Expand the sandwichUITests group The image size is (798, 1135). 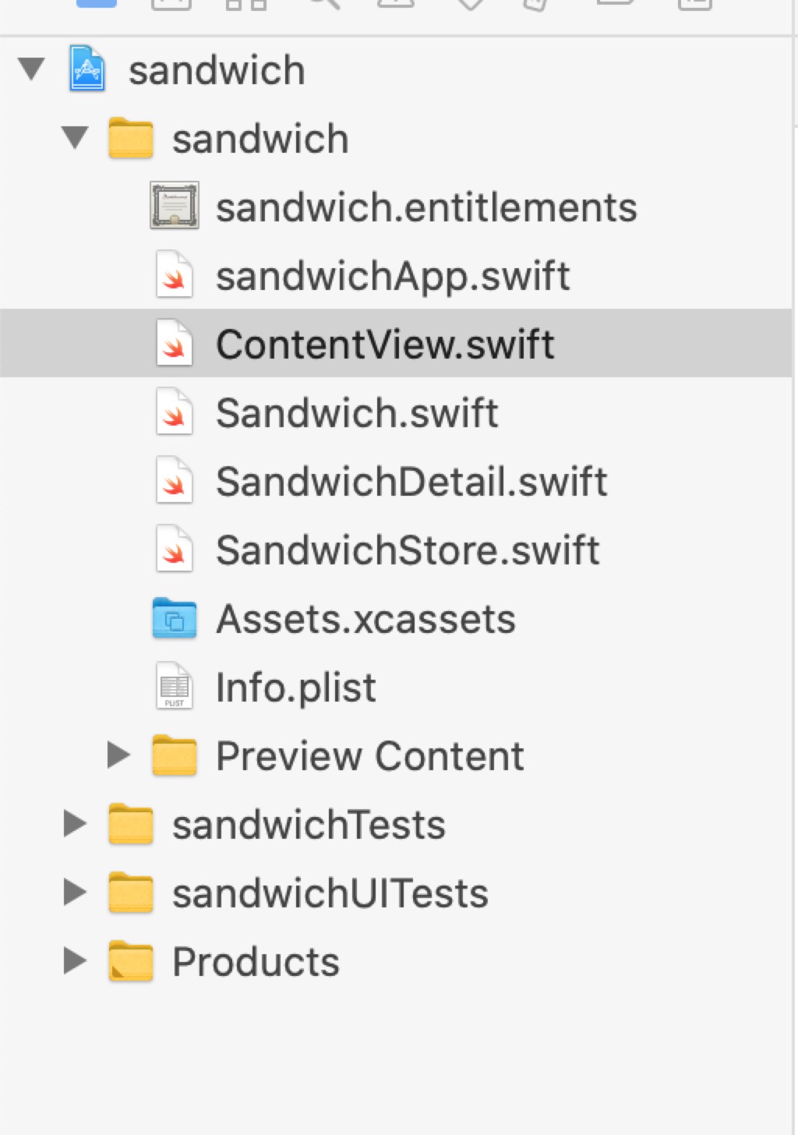point(75,892)
